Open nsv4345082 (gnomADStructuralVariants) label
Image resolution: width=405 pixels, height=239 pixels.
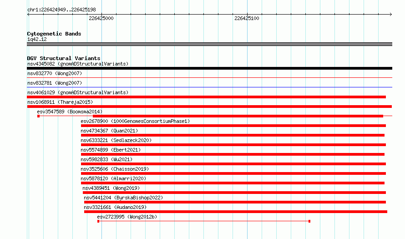tap(78, 64)
